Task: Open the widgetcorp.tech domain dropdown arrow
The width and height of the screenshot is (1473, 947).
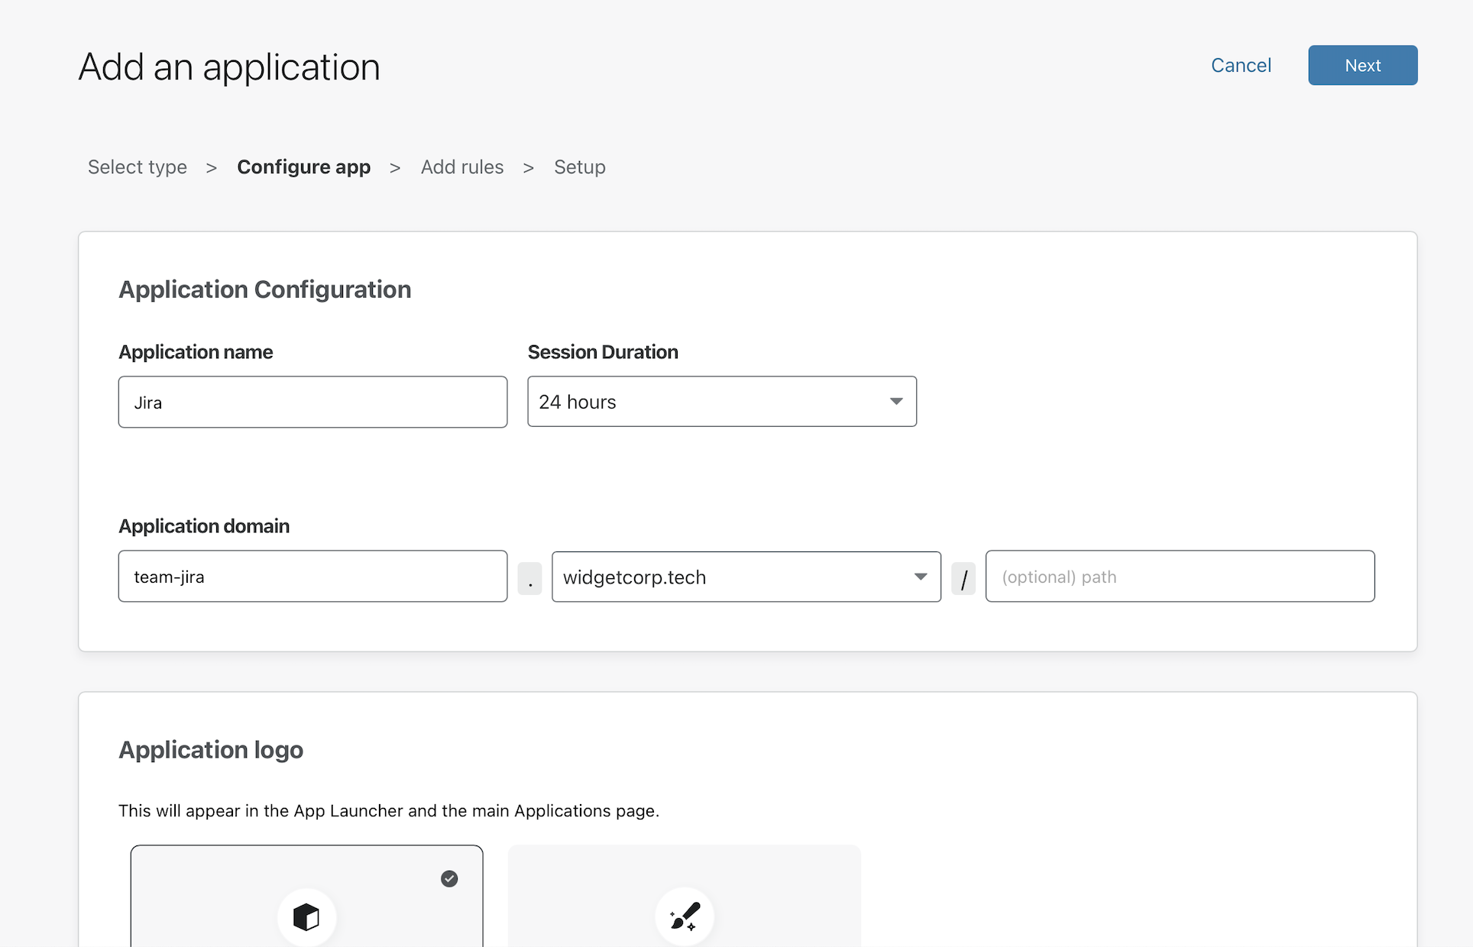Action: coord(921,577)
